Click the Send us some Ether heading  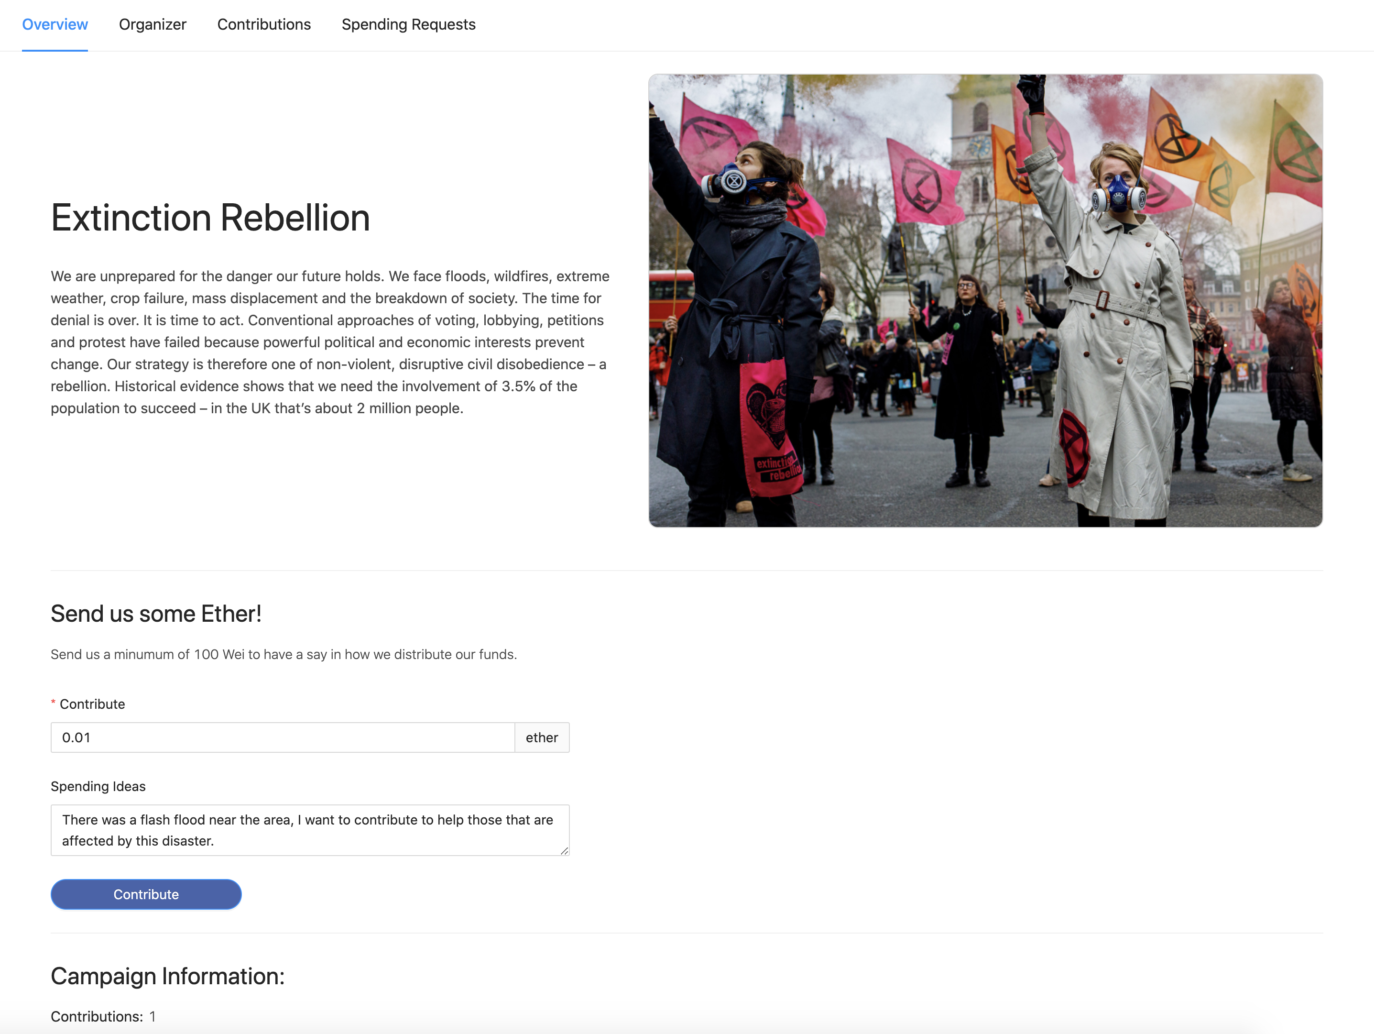click(x=156, y=614)
